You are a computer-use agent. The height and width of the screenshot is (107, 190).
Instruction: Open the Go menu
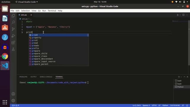pos(39,11)
